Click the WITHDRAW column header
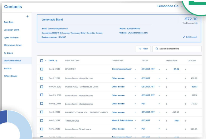 click(x=172, y=61)
